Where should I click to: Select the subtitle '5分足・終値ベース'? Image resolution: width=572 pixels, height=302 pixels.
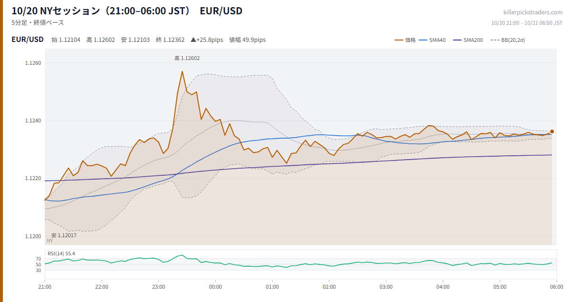point(38,22)
